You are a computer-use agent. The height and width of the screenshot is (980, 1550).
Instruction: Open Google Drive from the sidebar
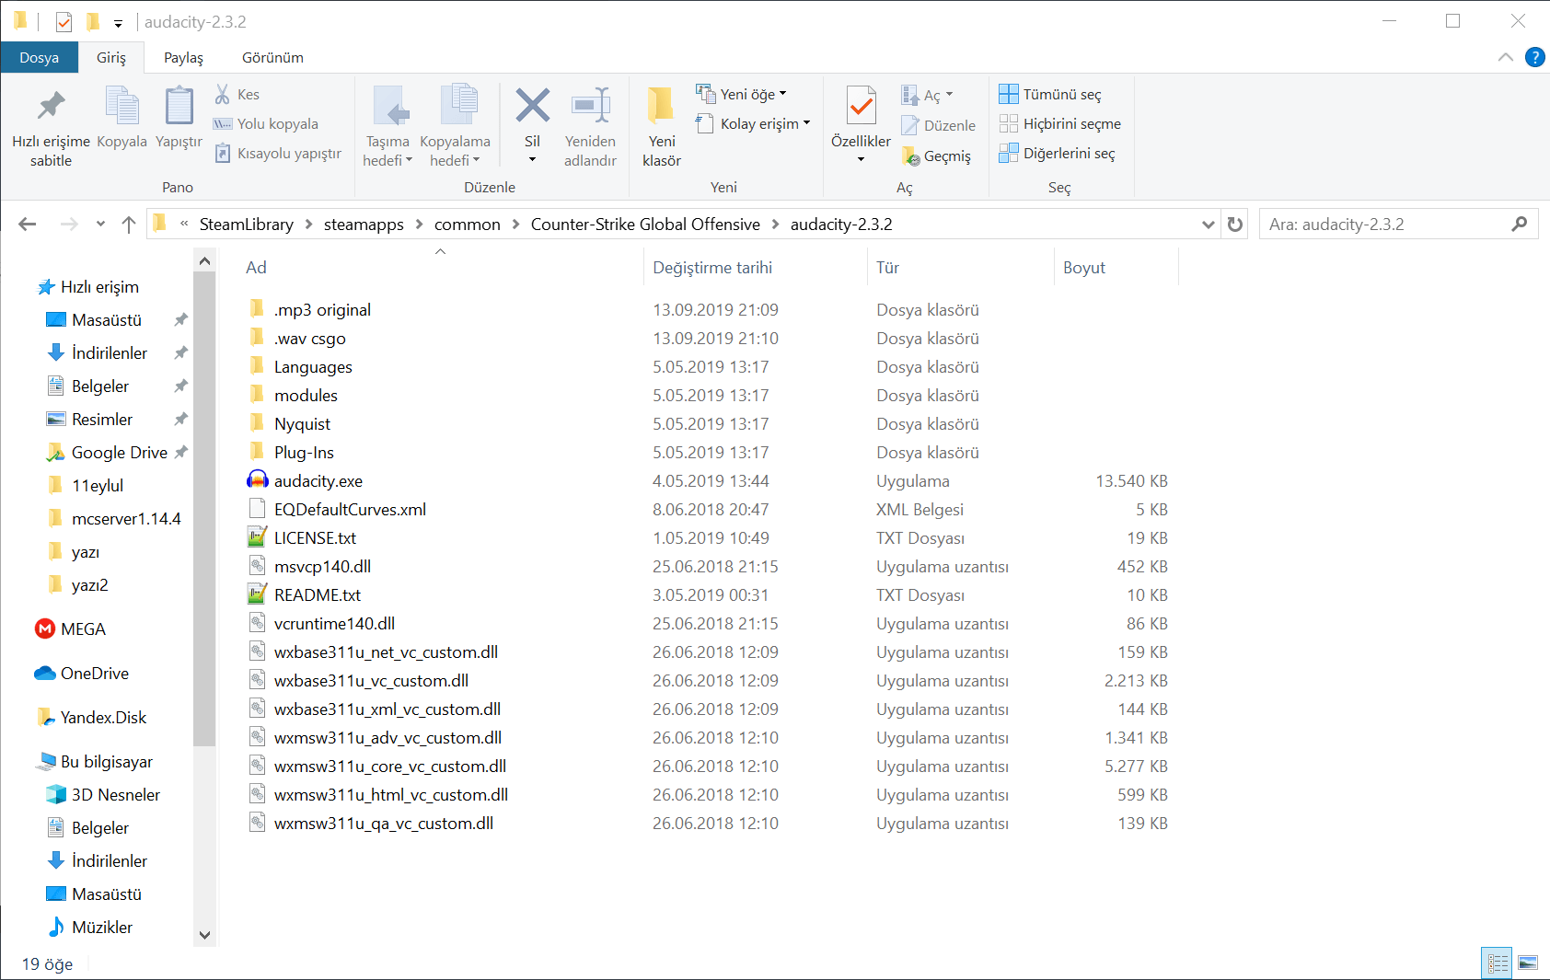point(117,452)
